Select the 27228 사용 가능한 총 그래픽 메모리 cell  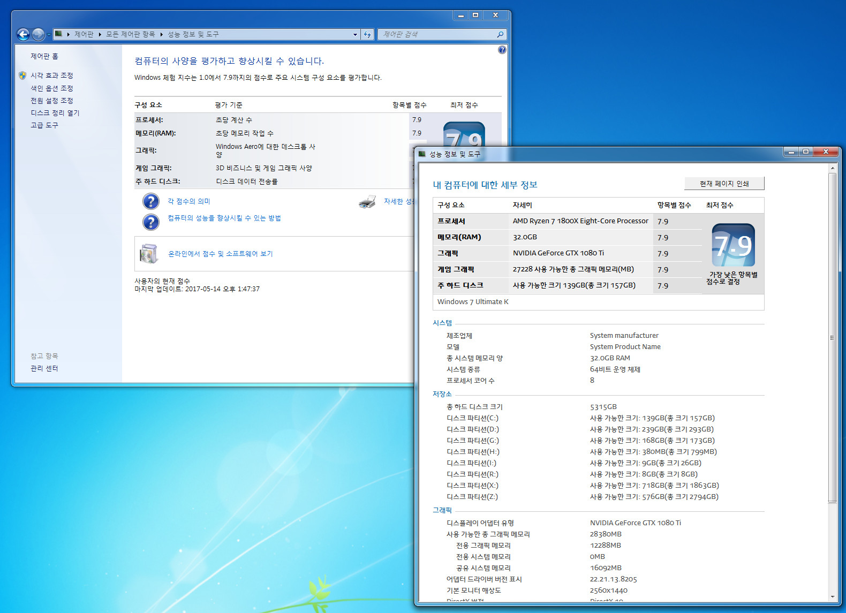(573, 269)
